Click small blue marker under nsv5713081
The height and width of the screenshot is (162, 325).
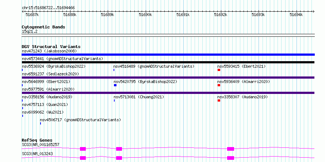click(114, 100)
